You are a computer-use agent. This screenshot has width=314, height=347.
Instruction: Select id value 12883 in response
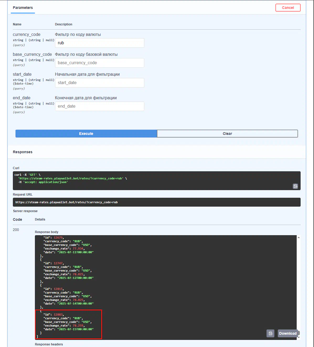point(58,315)
